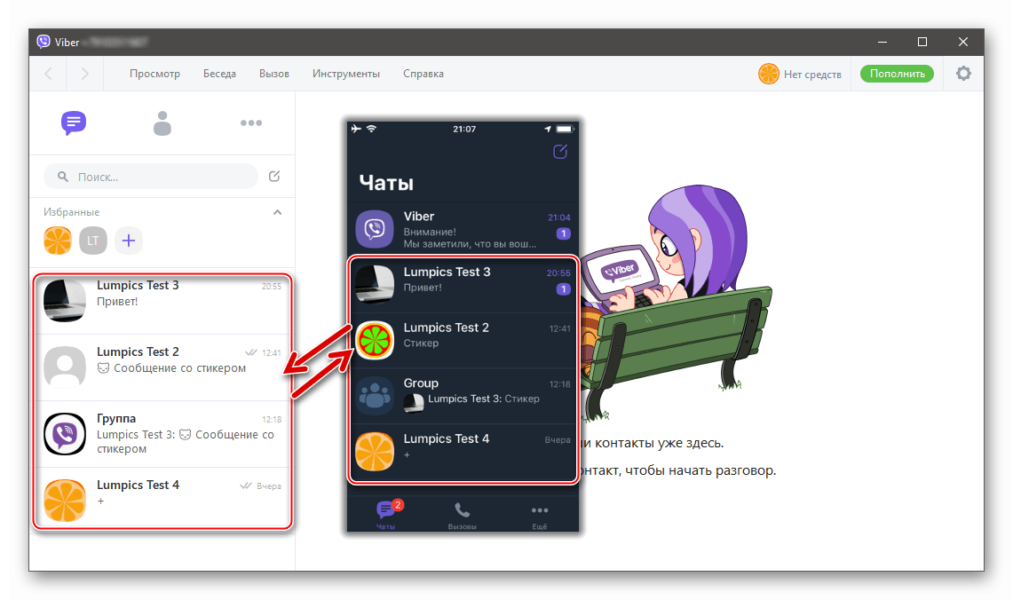Select the LT favorite contact chip

93,241
